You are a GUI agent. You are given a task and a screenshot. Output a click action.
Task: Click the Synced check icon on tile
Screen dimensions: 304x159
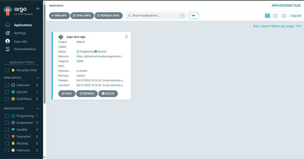(96, 52)
